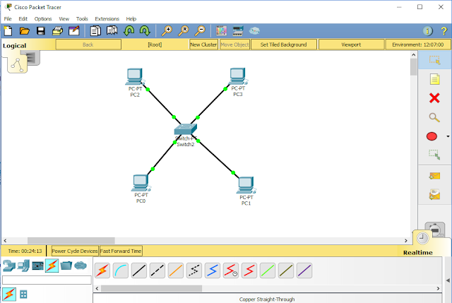Select Miscellaneous category folder icon
This screenshot has width=452, height=303.
(66, 266)
